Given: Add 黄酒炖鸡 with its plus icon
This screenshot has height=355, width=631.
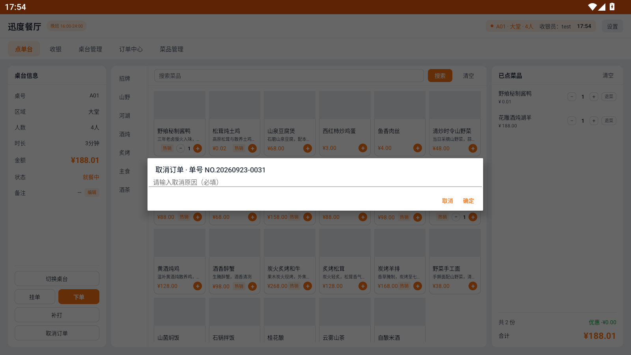Looking at the screenshot, I should 198,286.
